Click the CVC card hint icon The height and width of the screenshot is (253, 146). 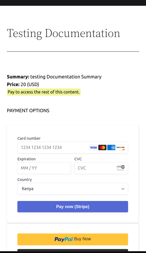(x=121, y=168)
